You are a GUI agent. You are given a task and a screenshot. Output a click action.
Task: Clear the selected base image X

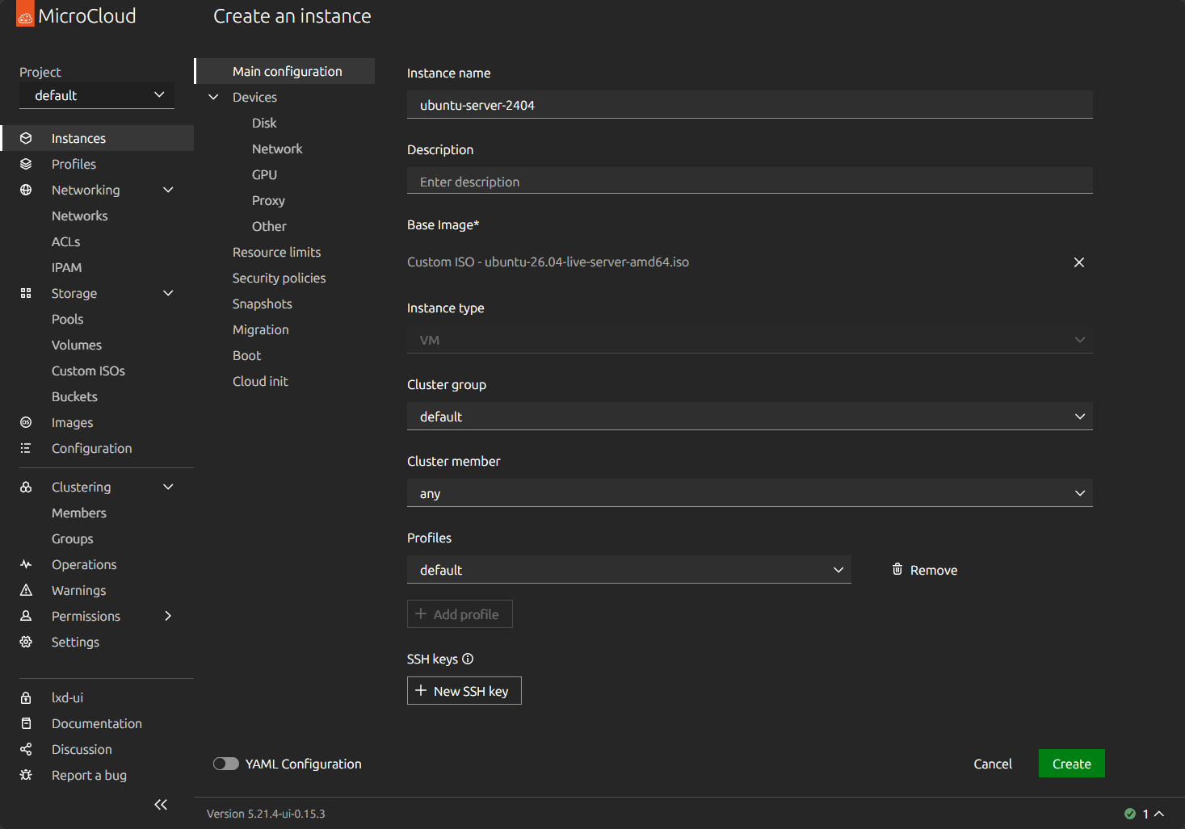click(1079, 262)
